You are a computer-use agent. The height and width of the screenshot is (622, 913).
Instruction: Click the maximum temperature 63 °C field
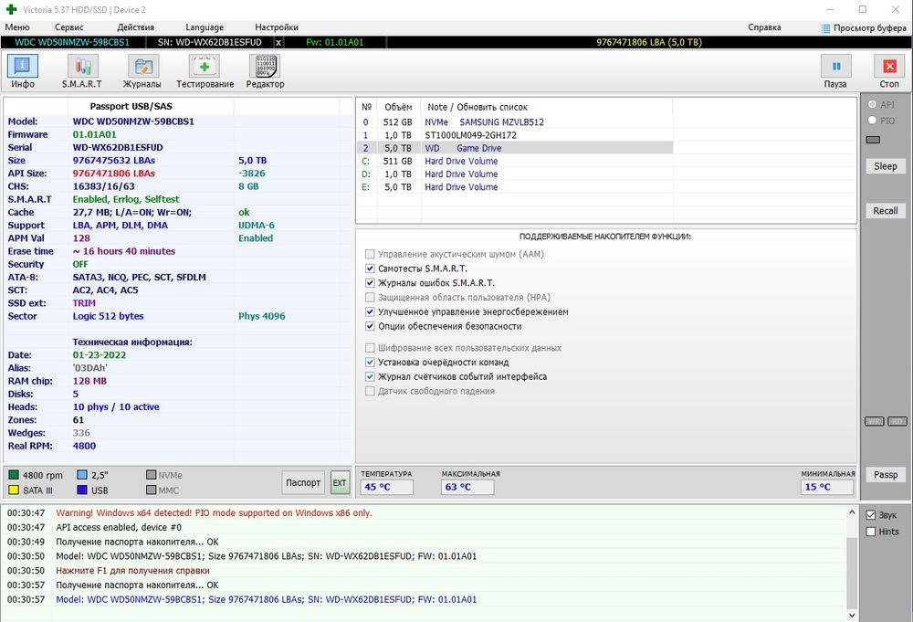coord(467,487)
